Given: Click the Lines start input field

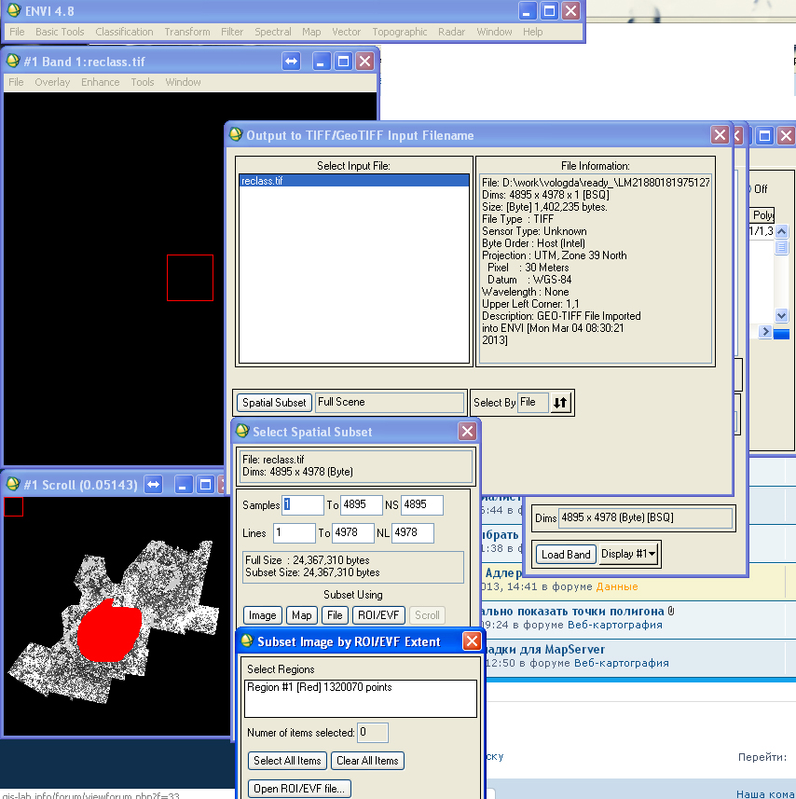Looking at the screenshot, I should coord(294,532).
